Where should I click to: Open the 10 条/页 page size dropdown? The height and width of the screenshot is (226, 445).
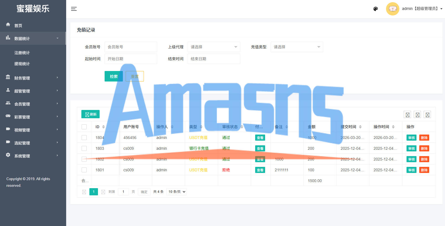point(176,192)
